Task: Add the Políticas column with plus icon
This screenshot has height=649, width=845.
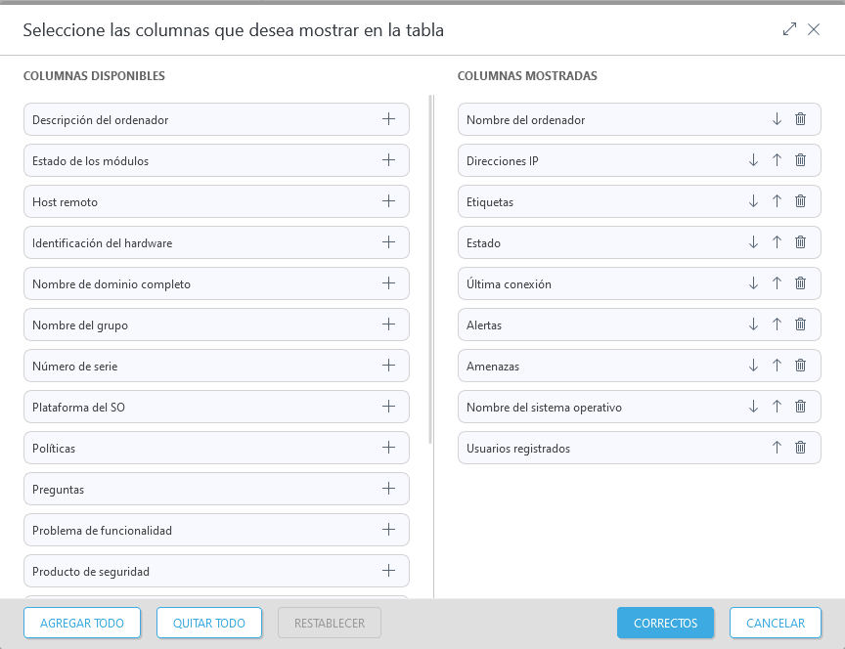Action: [x=388, y=448]
